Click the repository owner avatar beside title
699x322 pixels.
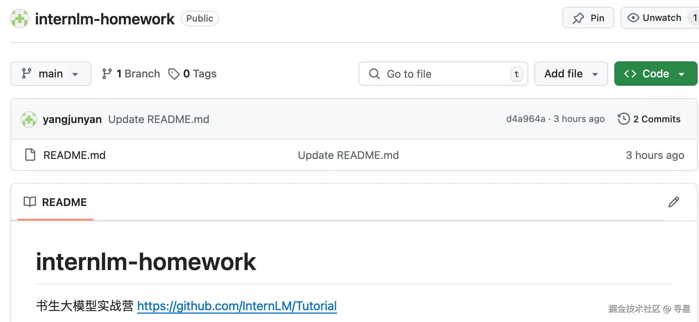[x=20, y=18]
